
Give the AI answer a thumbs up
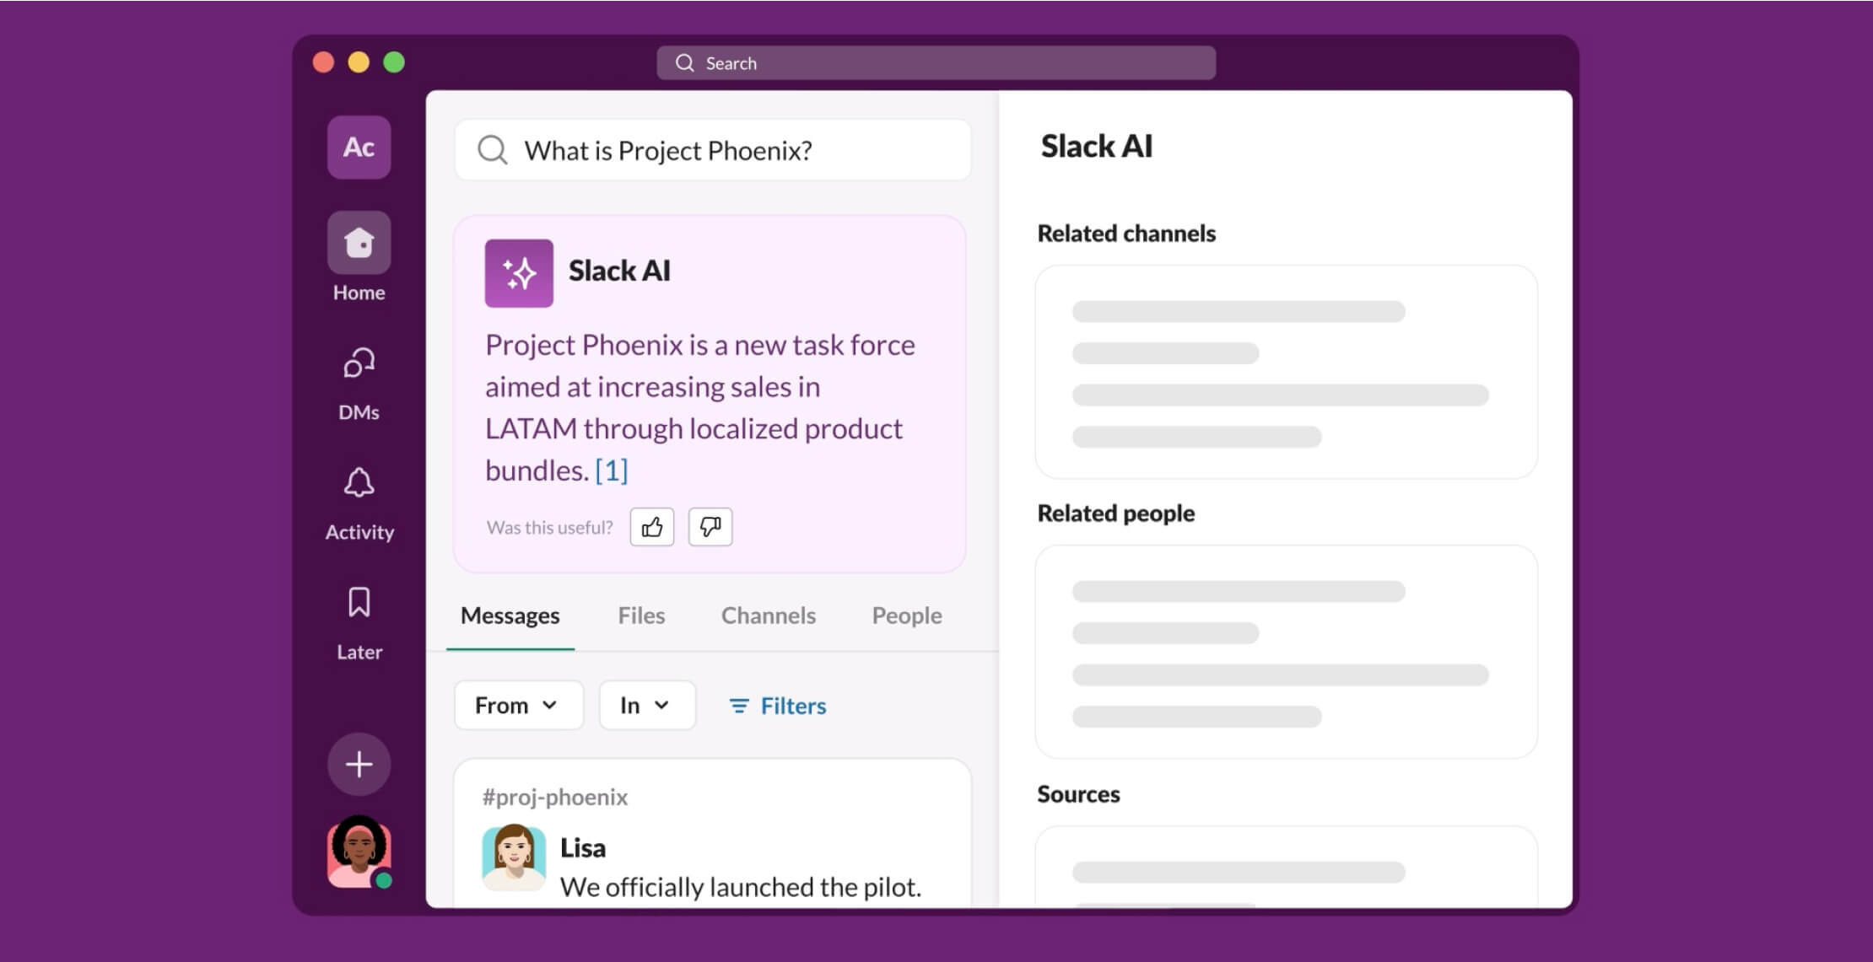tap(650, 526)
